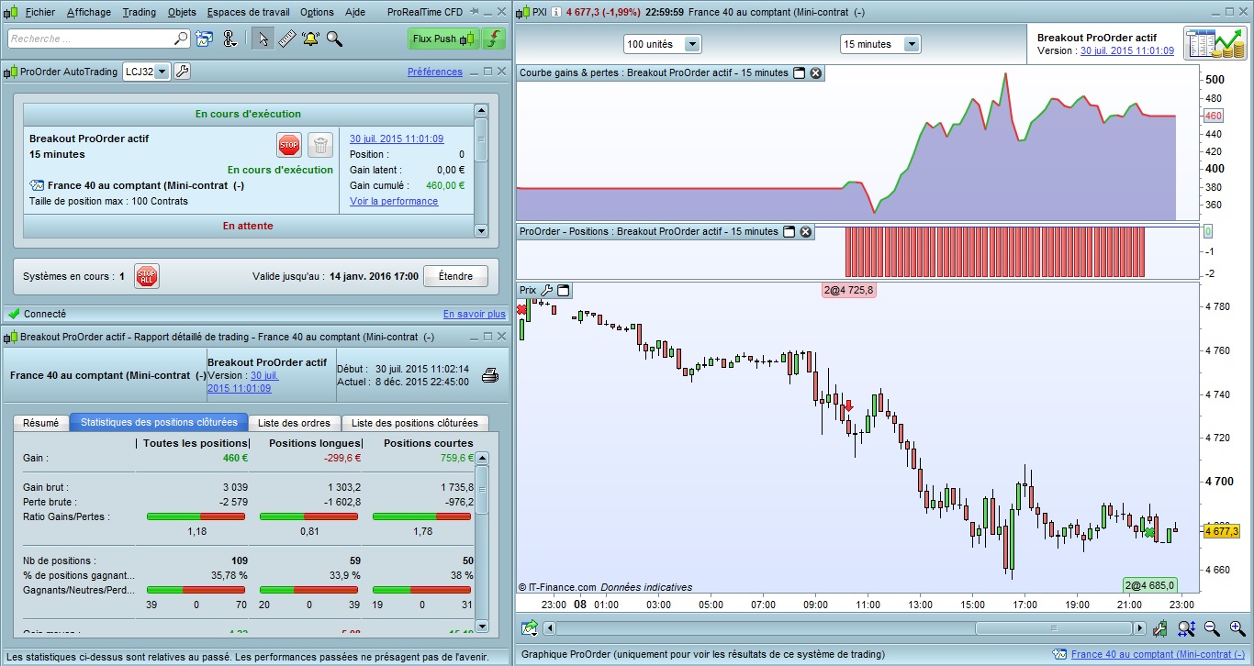Click the 2@4 685,0 position label
1254x666 pixels.
pos(1149,585)
